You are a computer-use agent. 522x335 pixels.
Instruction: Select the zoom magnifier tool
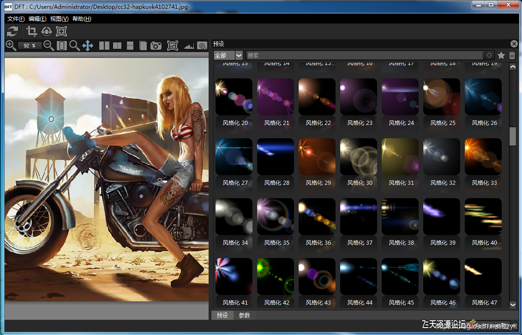[75, 46]
